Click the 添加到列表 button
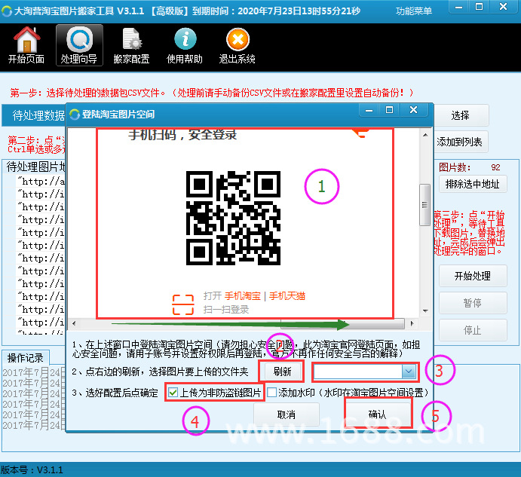The height and width of the screenshot is (477, 521). tap(460, 142)
